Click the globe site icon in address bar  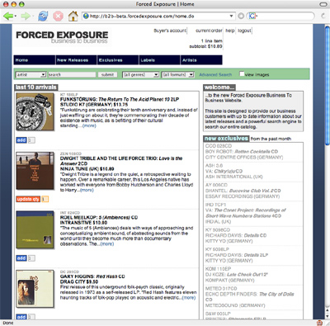86,17
